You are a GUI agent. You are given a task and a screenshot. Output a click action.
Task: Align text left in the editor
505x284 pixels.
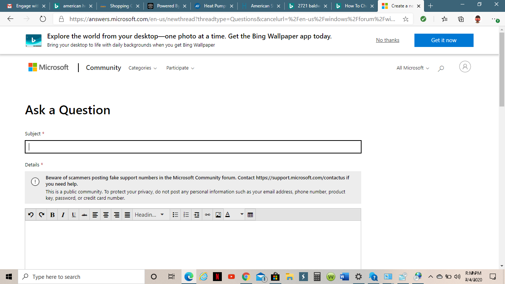tap(95, 215)
